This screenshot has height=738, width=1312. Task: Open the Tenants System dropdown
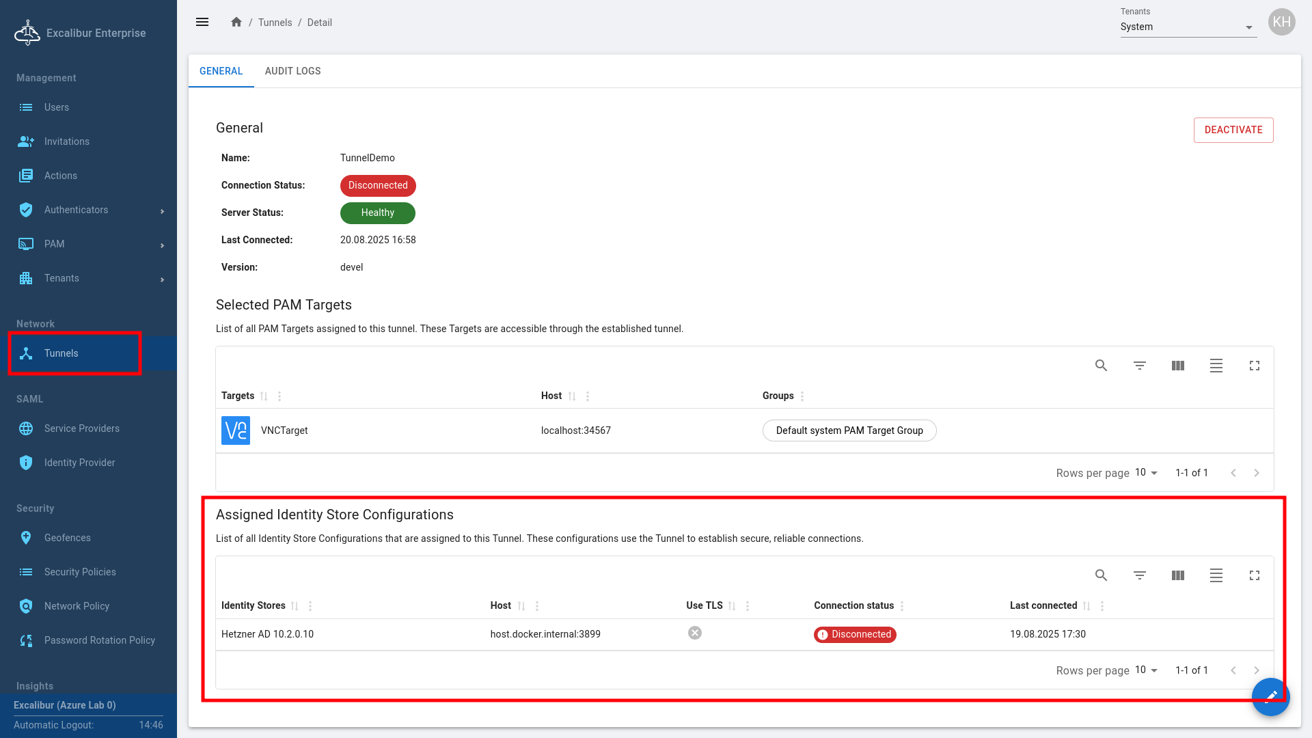1188,27
